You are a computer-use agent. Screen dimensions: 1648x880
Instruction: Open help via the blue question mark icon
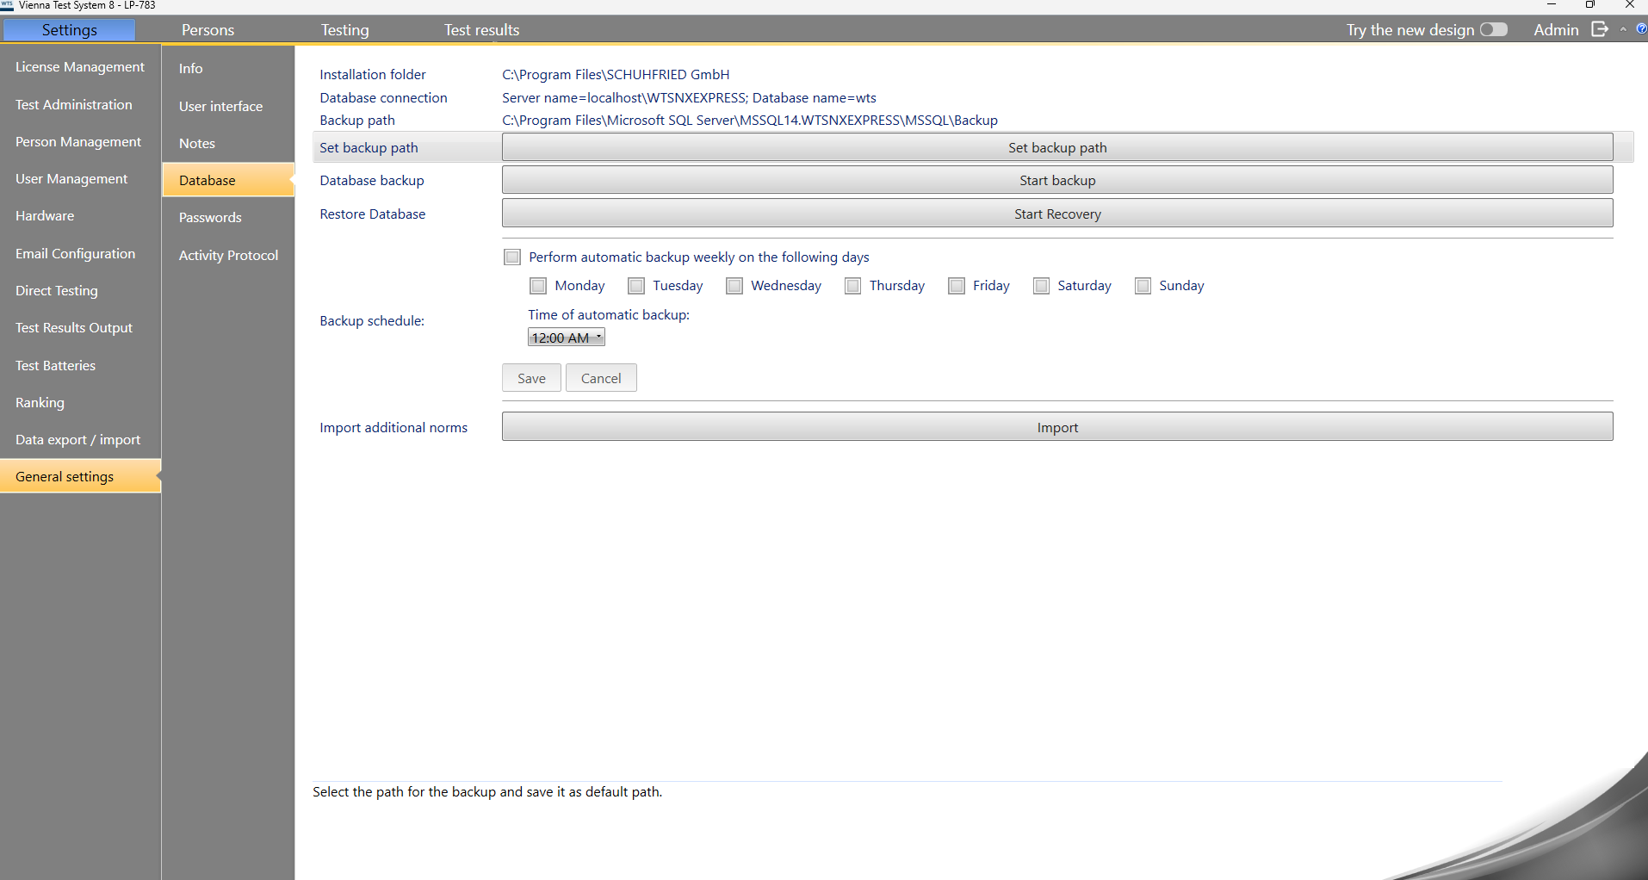pyautogui.click(x=1641, y=29)
